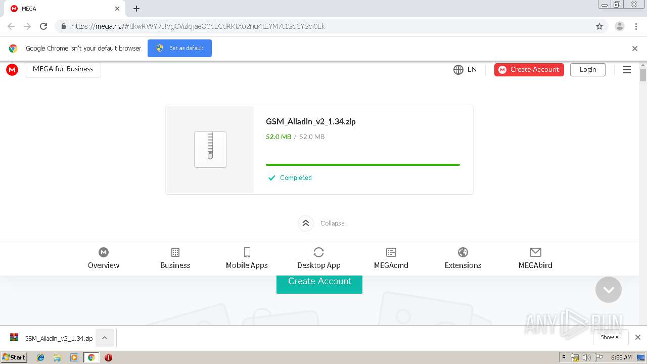Open the MEGAcmd tab
The height and width of the screenshot is (364, 647).
click(x=391, y=258)
